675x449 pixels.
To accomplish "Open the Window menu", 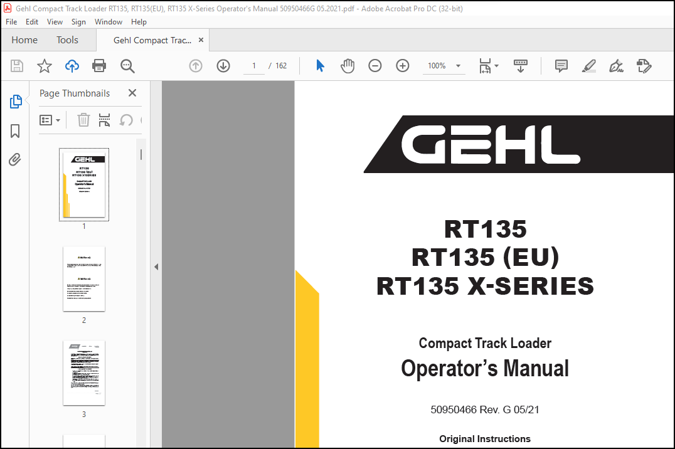I will [x=109, y=22].
